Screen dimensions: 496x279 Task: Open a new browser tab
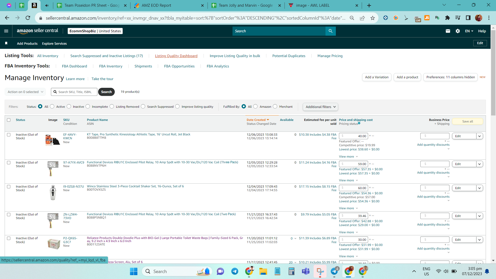pyautogui.click(x=369, y=5)
